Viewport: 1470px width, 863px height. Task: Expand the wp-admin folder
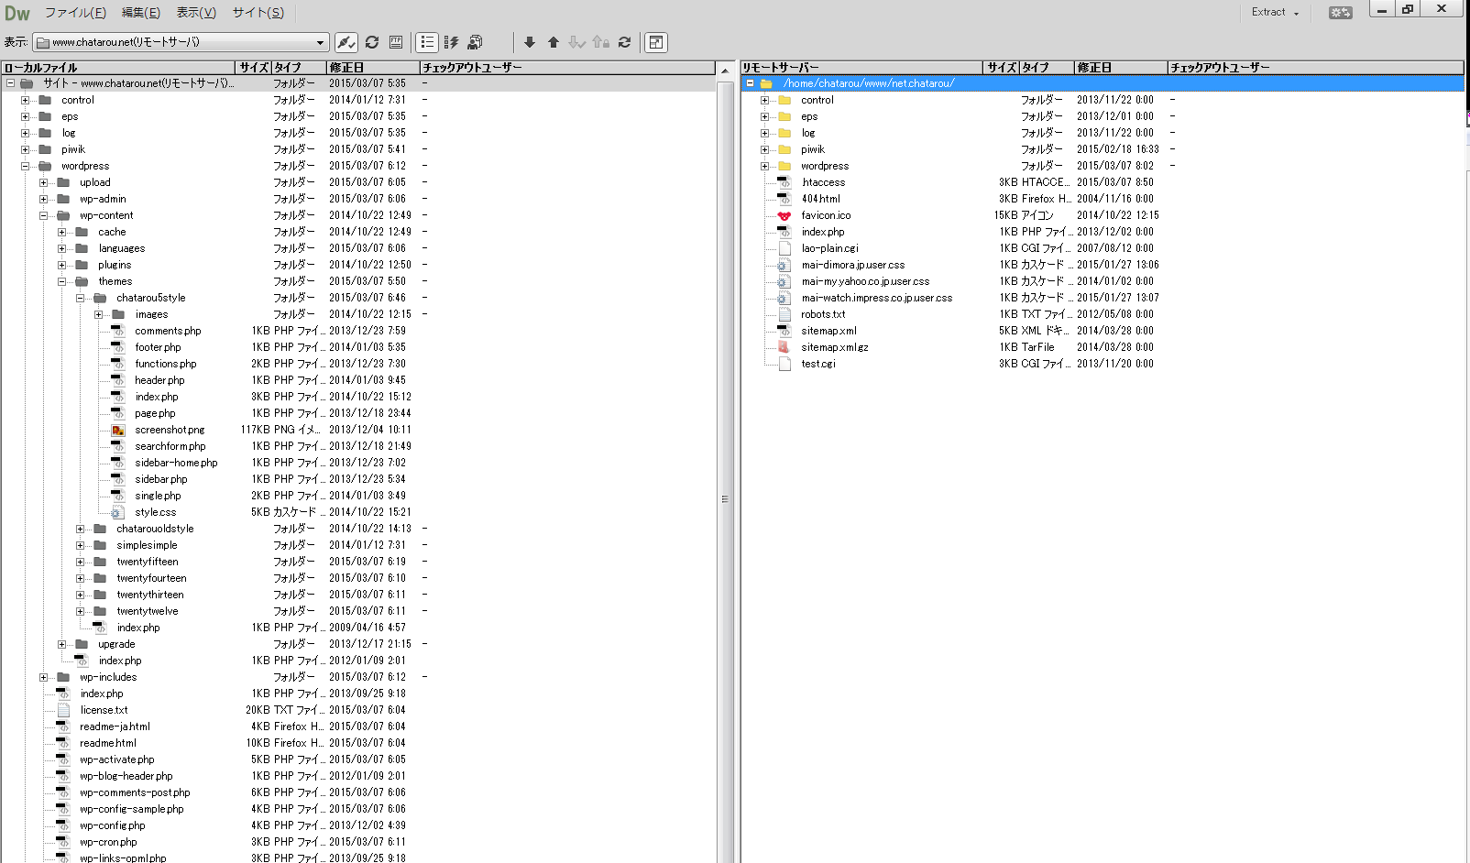44,199
